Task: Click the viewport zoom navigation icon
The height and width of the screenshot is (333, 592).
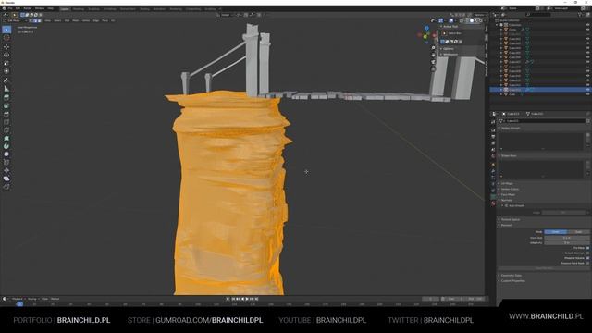Action: [434, 48]
